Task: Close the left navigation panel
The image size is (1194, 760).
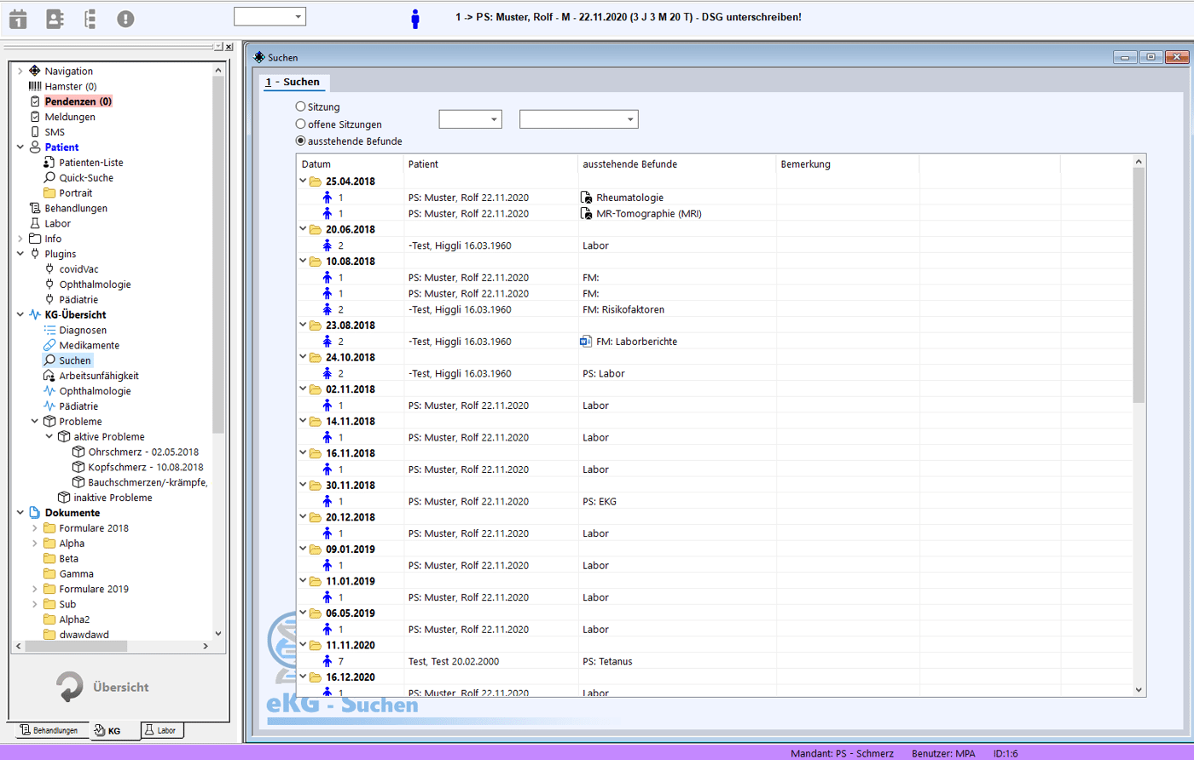Action: pyautogui.click(x=229, y=47)
